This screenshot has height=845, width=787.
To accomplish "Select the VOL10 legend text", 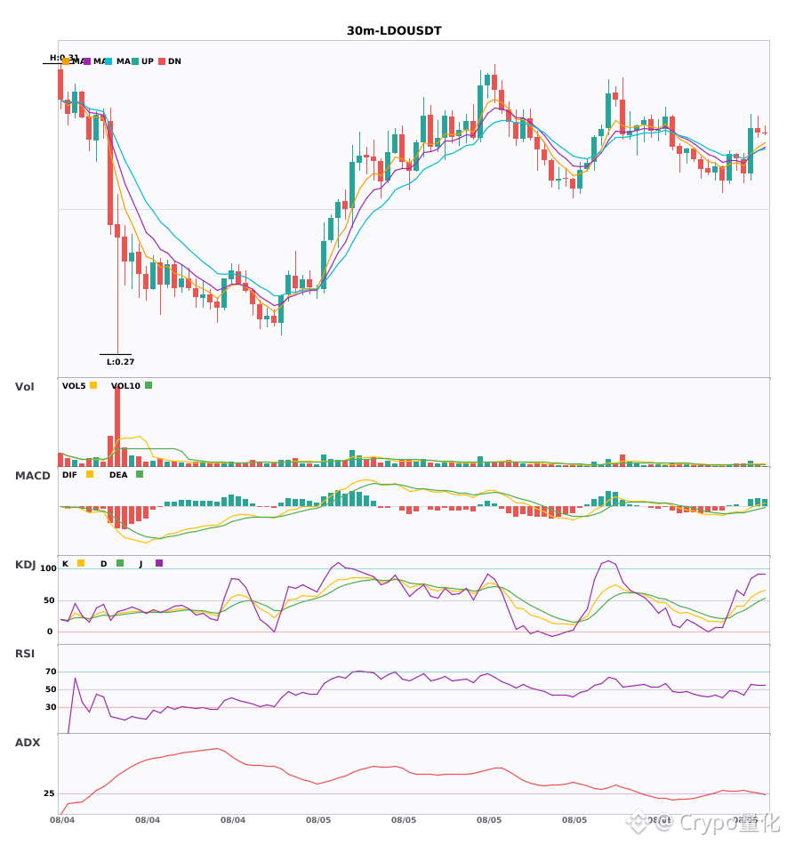I will point(125,386).
